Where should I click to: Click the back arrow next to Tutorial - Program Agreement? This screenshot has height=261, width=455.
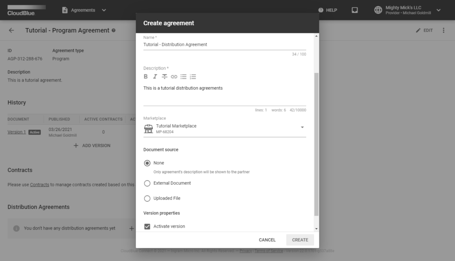(10, 31)
